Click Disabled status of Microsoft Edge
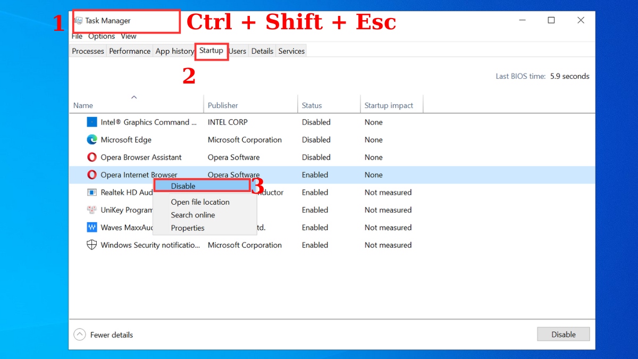This screenshot has width=638, height=359. pyautogui.click(x=316, y=139)
